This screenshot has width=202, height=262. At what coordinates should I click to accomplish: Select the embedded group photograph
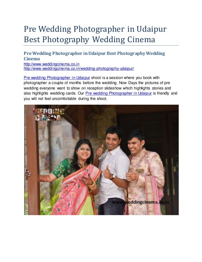(101, 160)
